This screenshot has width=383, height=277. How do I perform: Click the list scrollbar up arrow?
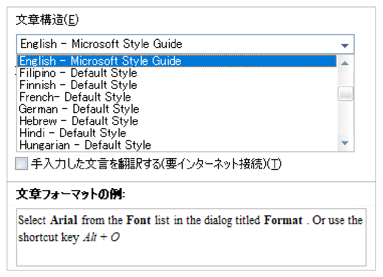(345, 63)
